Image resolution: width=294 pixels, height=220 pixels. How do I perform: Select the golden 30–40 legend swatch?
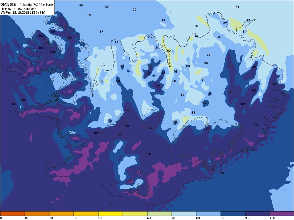coord(86,214)
